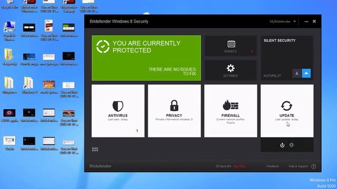Click the Bitdefender logo in footer
337x189 pixels.
click(101, 166)
